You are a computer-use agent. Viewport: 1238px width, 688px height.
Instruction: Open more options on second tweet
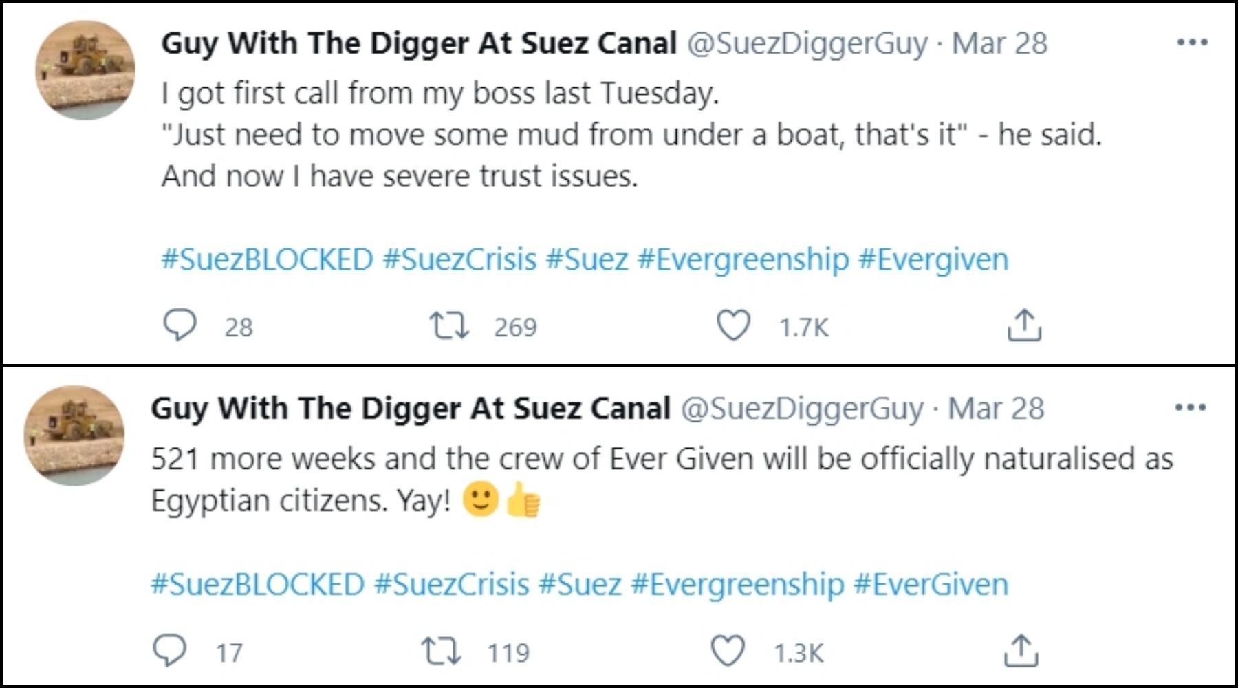[1191, 408]
